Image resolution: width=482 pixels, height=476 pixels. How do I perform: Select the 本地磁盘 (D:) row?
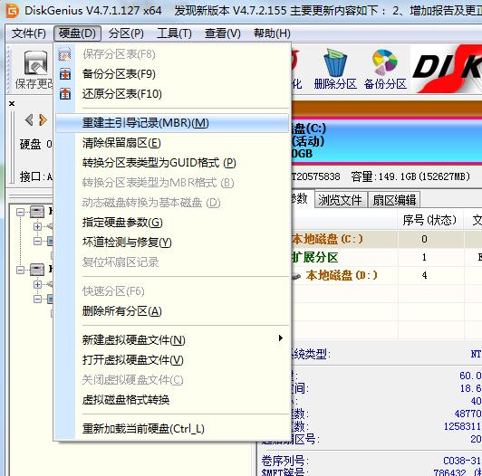coord(386,275)
